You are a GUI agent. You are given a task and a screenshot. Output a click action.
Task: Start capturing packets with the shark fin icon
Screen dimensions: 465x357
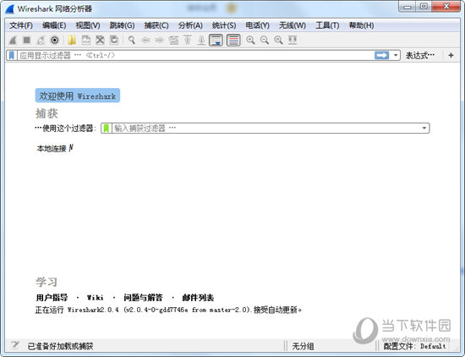point(13,40)
